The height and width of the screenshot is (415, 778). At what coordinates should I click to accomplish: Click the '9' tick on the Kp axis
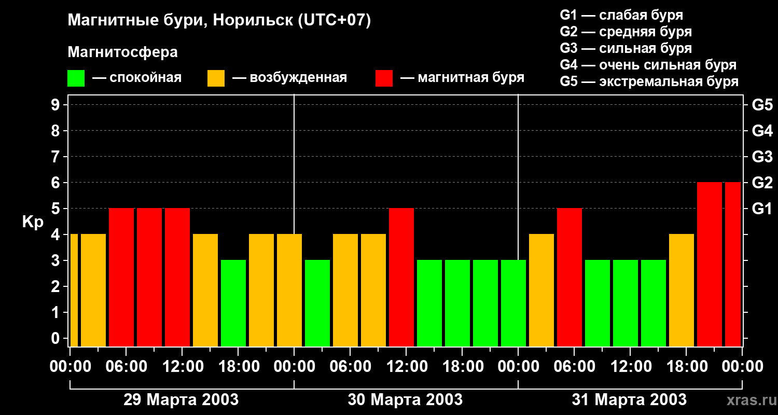(x=56, y=105)
